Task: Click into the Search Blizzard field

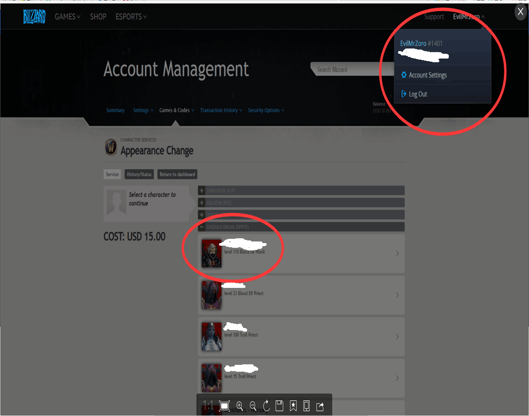Action: pyautogui.click(x=351, y=70)
